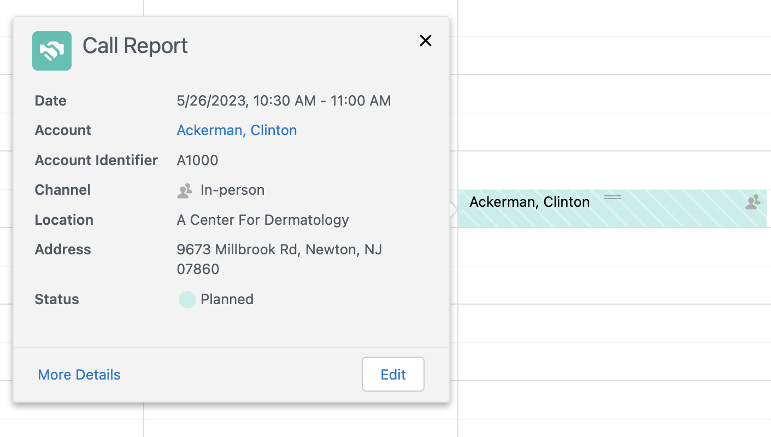Click the Status field label
This screenshot has height=437, width=771.
tap(57, 299)
